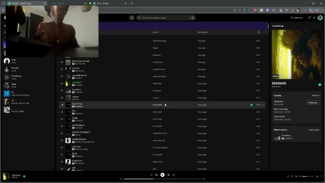This screenshot has width=325, height=183.
Task: Open Friend Activity icon in Spotify header
Action: 314,18
